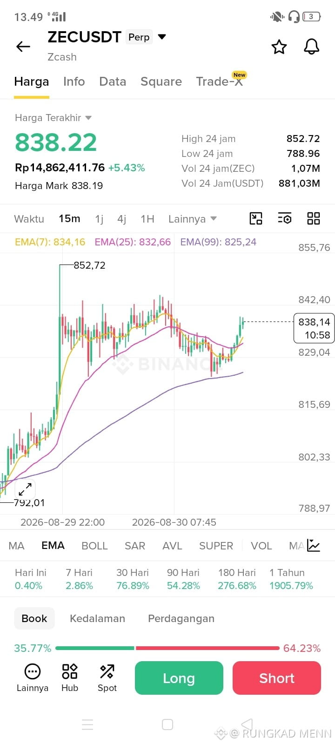Tap the EMA(99) legend value

pos(218,242)
